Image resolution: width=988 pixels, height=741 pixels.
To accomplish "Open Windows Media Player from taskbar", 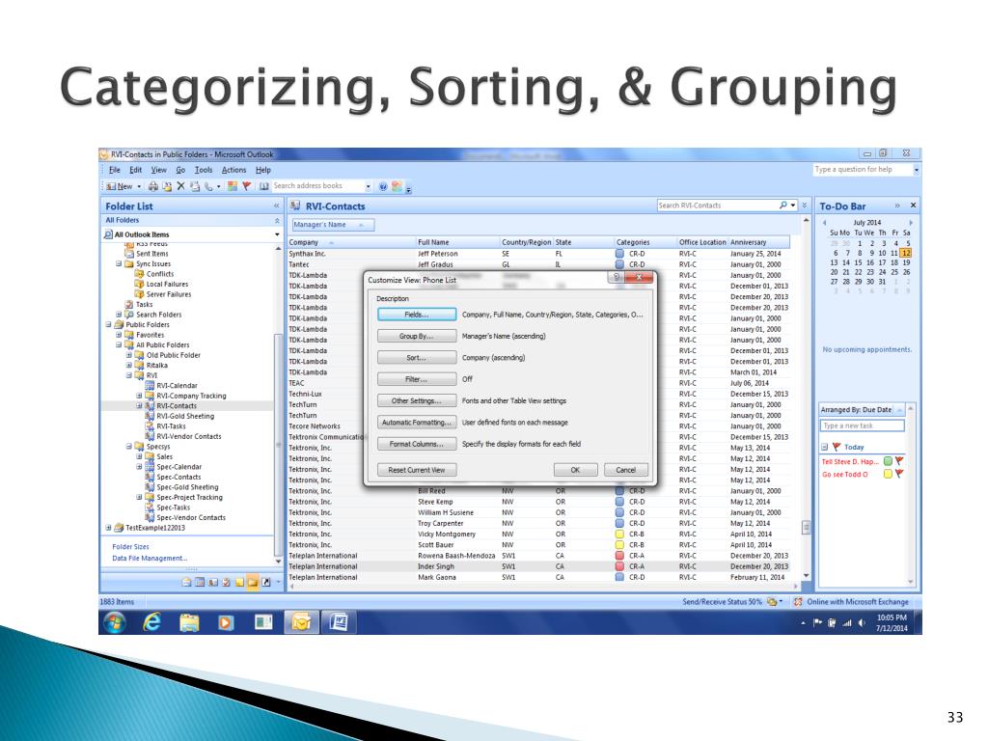I will 226,622.
